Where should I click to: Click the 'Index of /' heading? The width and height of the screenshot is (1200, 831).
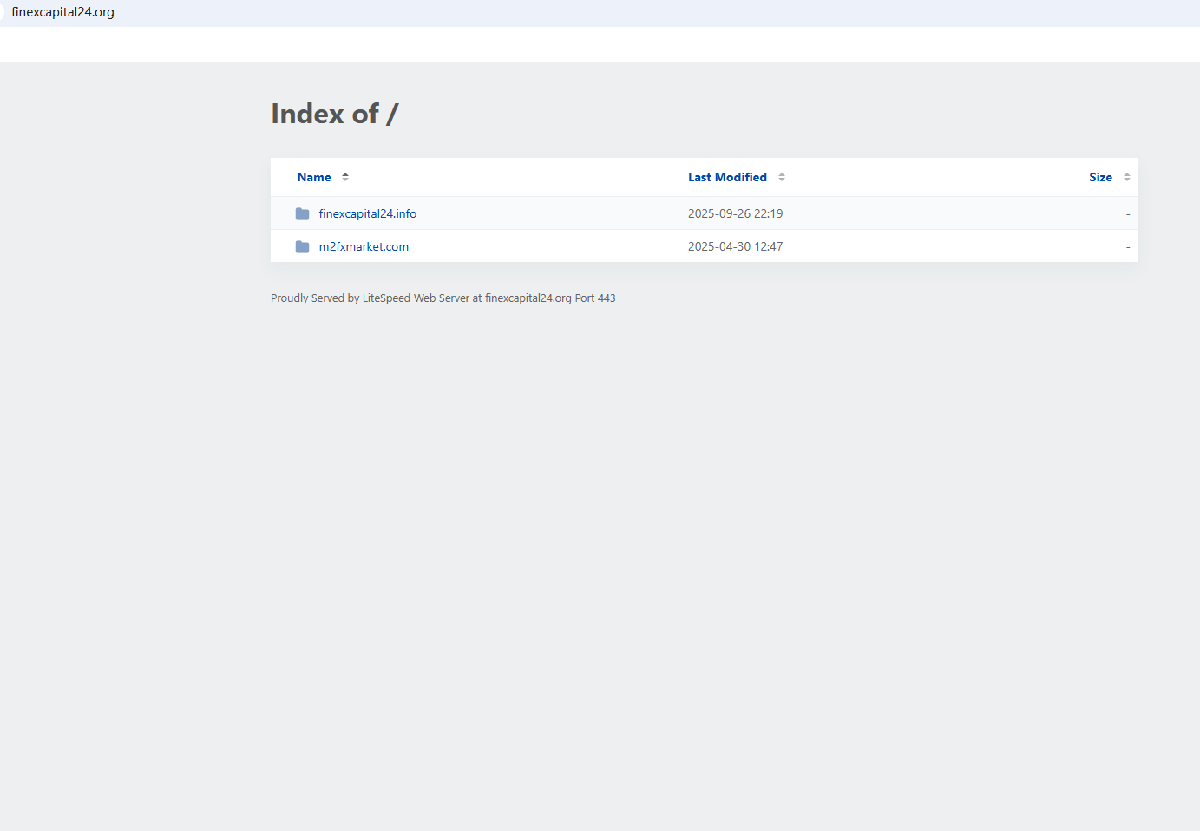pyautogui.click(x=335, y=114)
